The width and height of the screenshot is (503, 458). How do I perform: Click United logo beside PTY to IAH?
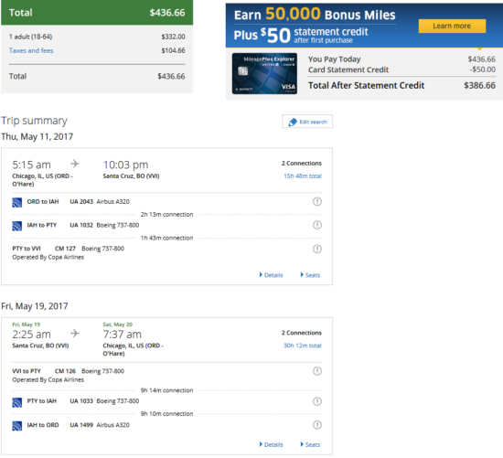pos(17,402)
